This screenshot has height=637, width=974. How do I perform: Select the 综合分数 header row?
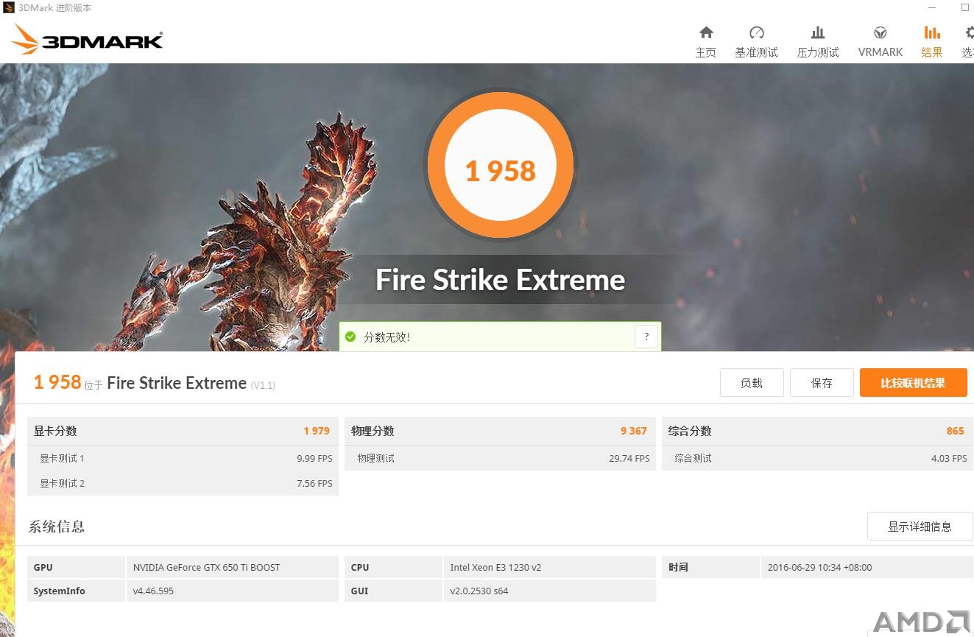point(817,431)
